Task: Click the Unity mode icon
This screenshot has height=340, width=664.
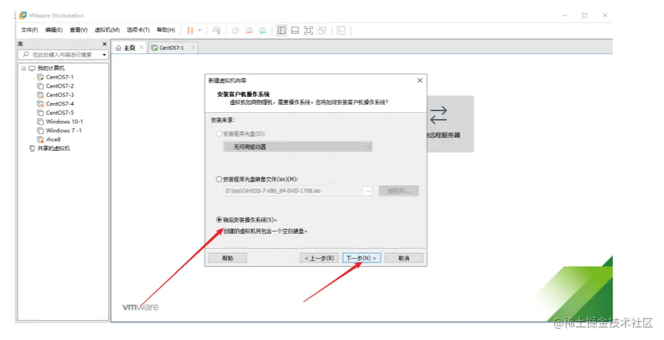Action: tap(322, 30)
